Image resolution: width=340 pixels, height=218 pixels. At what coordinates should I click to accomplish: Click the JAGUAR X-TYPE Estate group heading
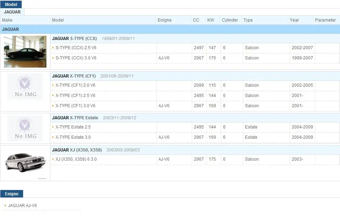pyautogui.click(x=75, y=118)
